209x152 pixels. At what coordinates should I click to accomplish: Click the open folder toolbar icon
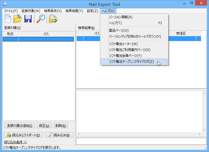tap(18, 19)
